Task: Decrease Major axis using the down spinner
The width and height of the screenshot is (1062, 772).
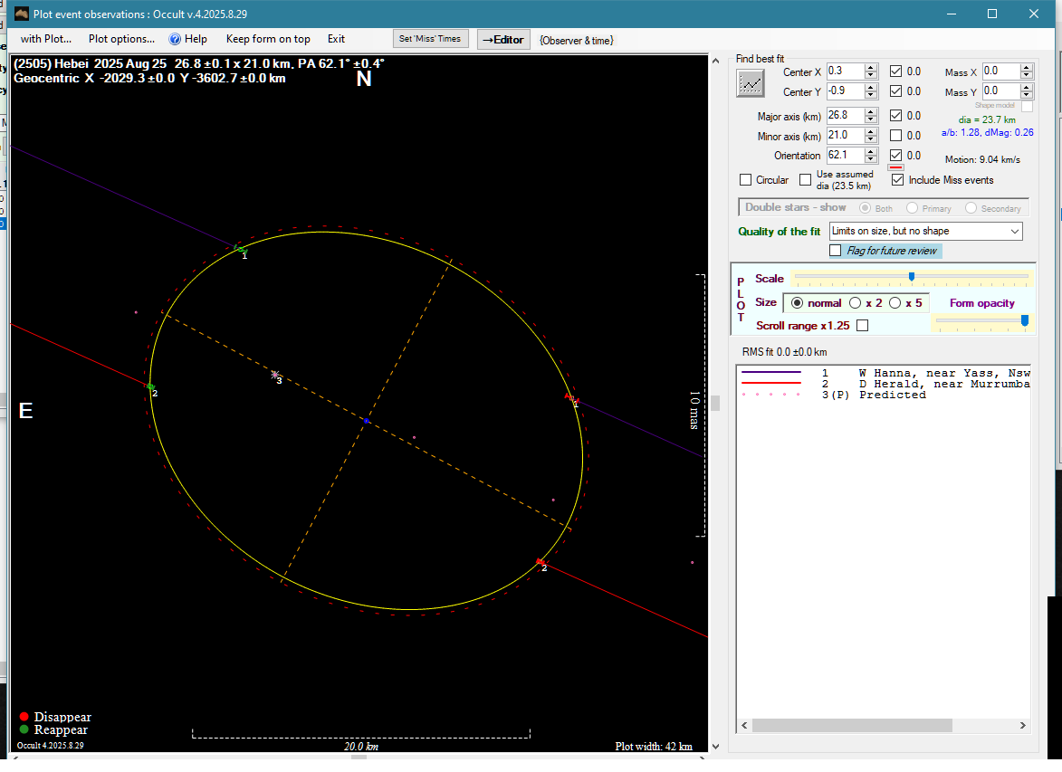Action: (x=871, y=119)
